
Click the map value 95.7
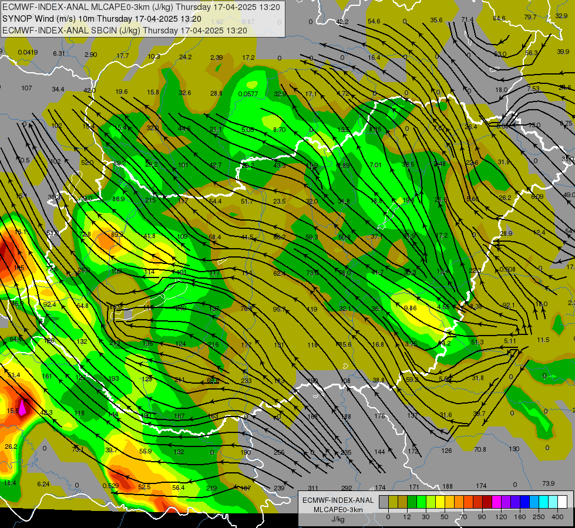point(279,309)
